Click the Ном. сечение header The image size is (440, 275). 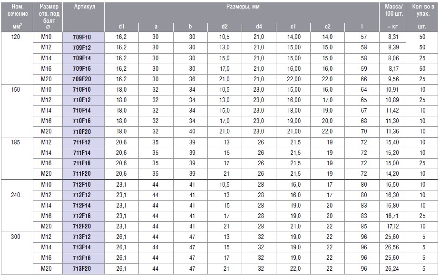coord(17,10)
